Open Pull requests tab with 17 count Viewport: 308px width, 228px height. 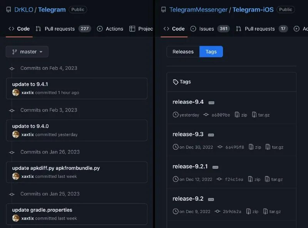click(262, 29)
